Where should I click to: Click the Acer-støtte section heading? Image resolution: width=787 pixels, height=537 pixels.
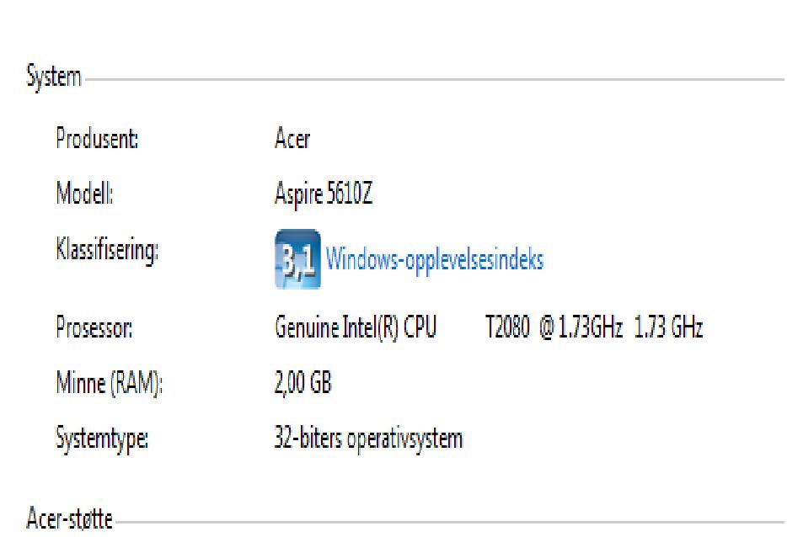point(69,518)
